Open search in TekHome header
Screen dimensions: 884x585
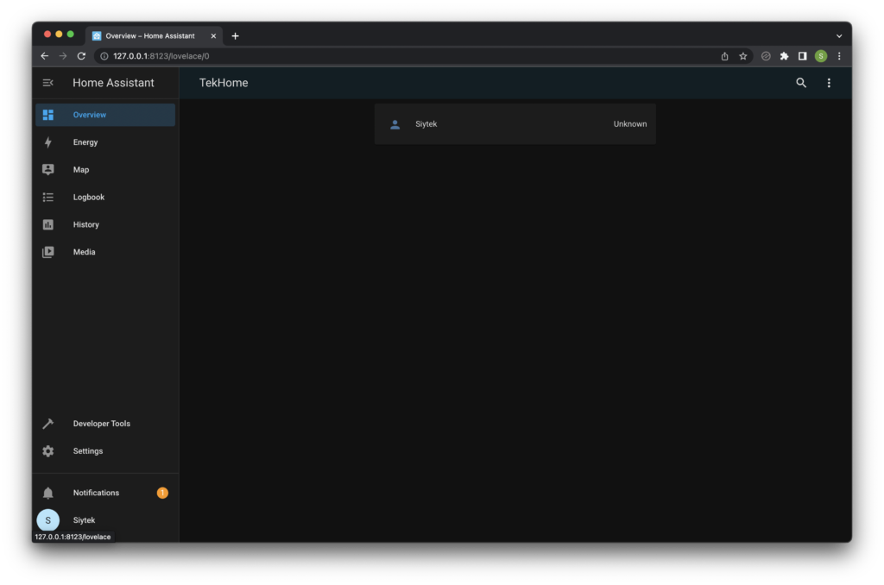800,83
